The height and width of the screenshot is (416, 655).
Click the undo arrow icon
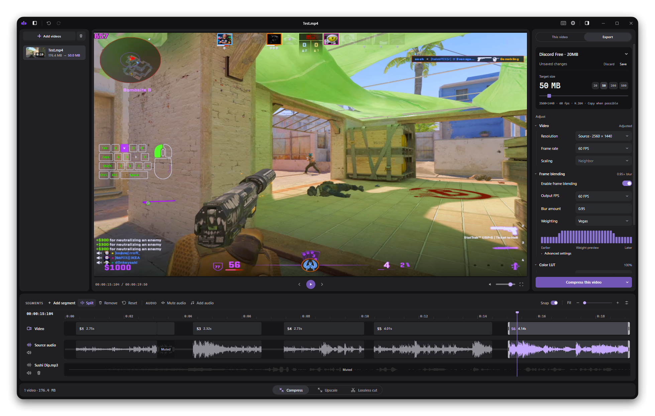[49, 23]
